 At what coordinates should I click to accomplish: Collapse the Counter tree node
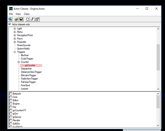pyautogui.click(x=19, y=62)
